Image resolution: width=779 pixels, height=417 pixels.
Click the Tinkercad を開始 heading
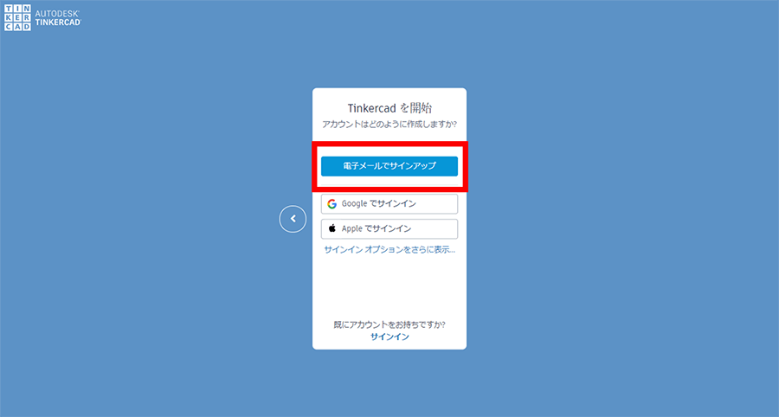click(x=389, y=108)
